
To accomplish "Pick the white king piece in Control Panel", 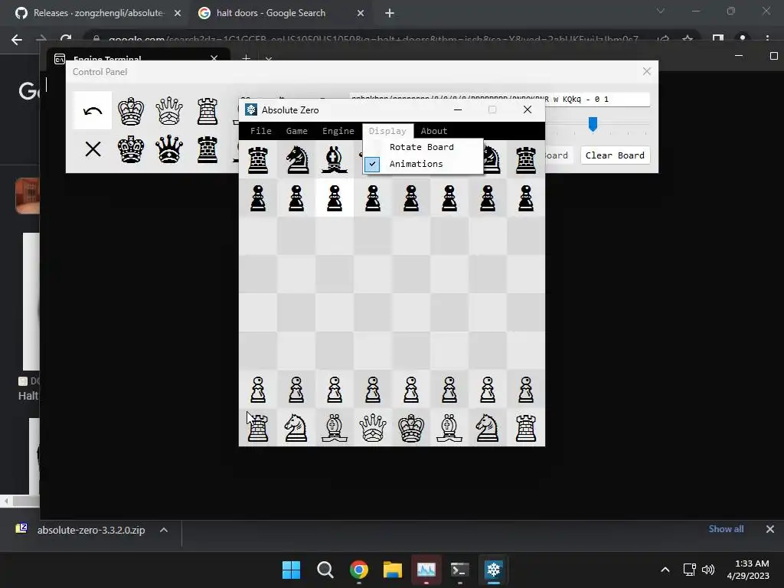I will pos(131,111).
